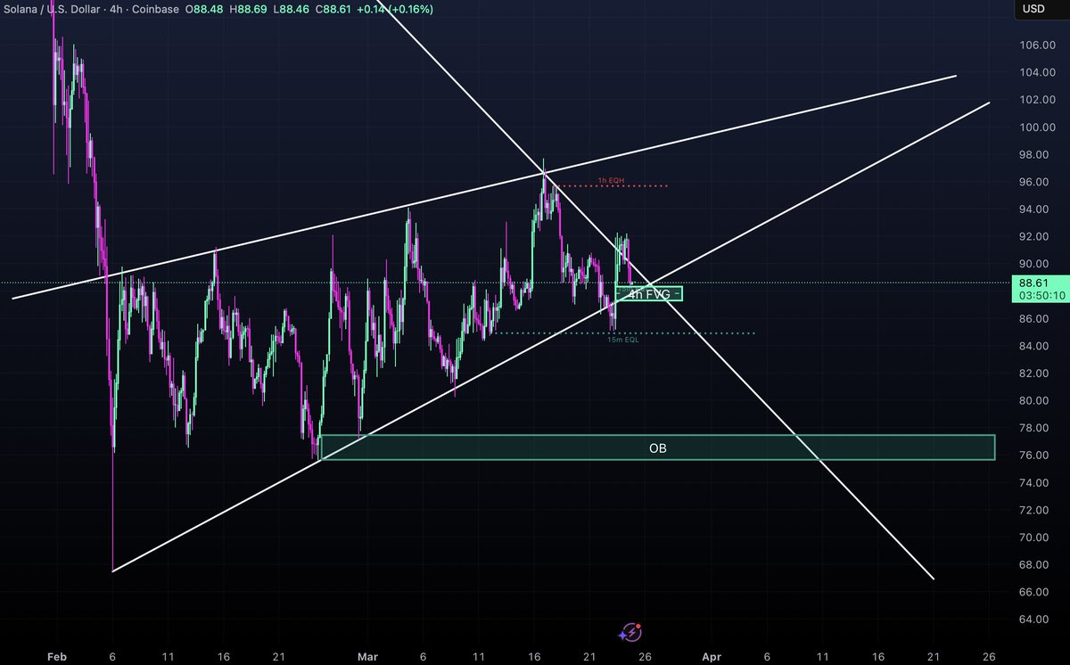Click the 100.00 price scale label
1070x665 pixels.
[x=1035, y=127]
